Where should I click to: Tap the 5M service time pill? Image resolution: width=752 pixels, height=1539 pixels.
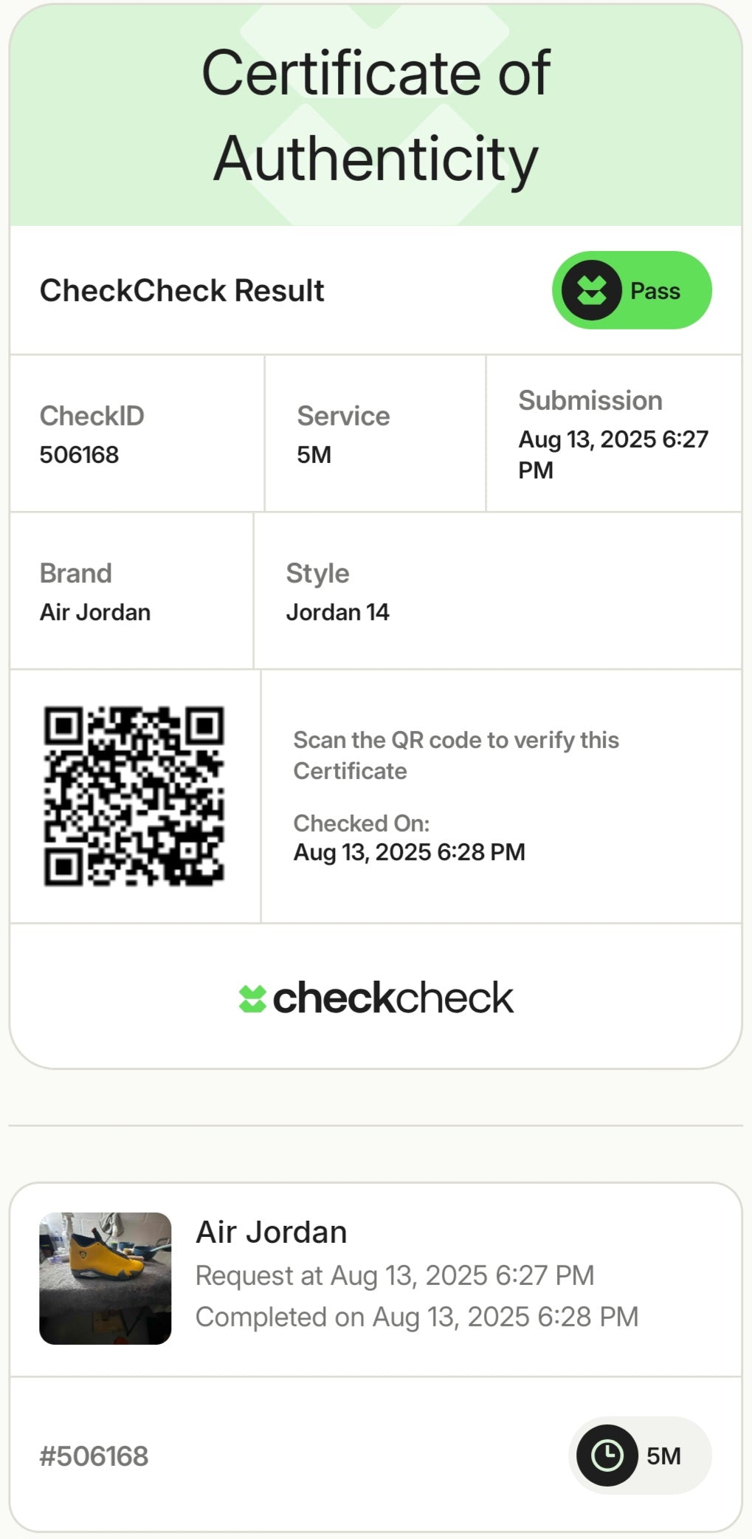pos(641,1456)
